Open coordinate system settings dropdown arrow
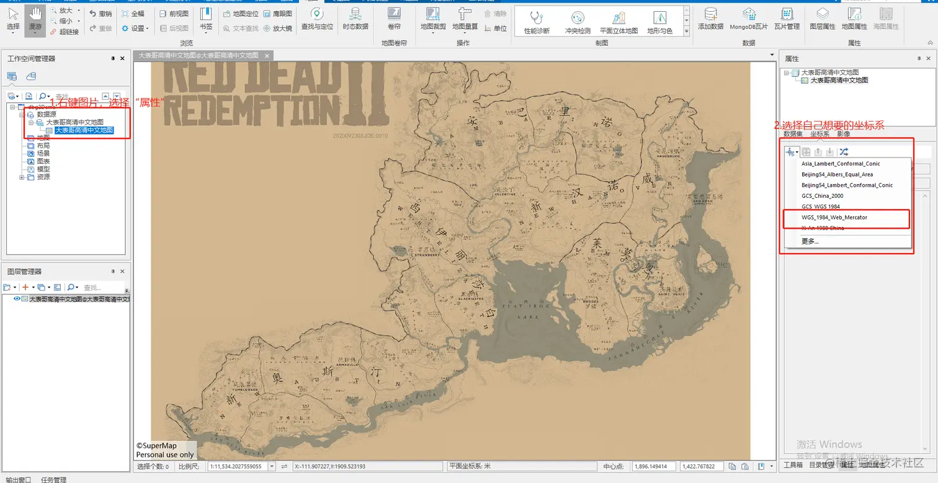This screenshot has width=938, height=483. tap(797, 152)
